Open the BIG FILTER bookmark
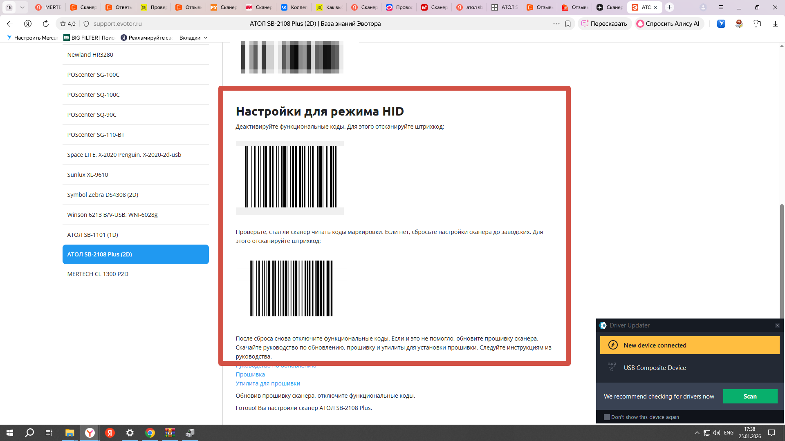Screen dimensions: 785x441 pos(89,38)
